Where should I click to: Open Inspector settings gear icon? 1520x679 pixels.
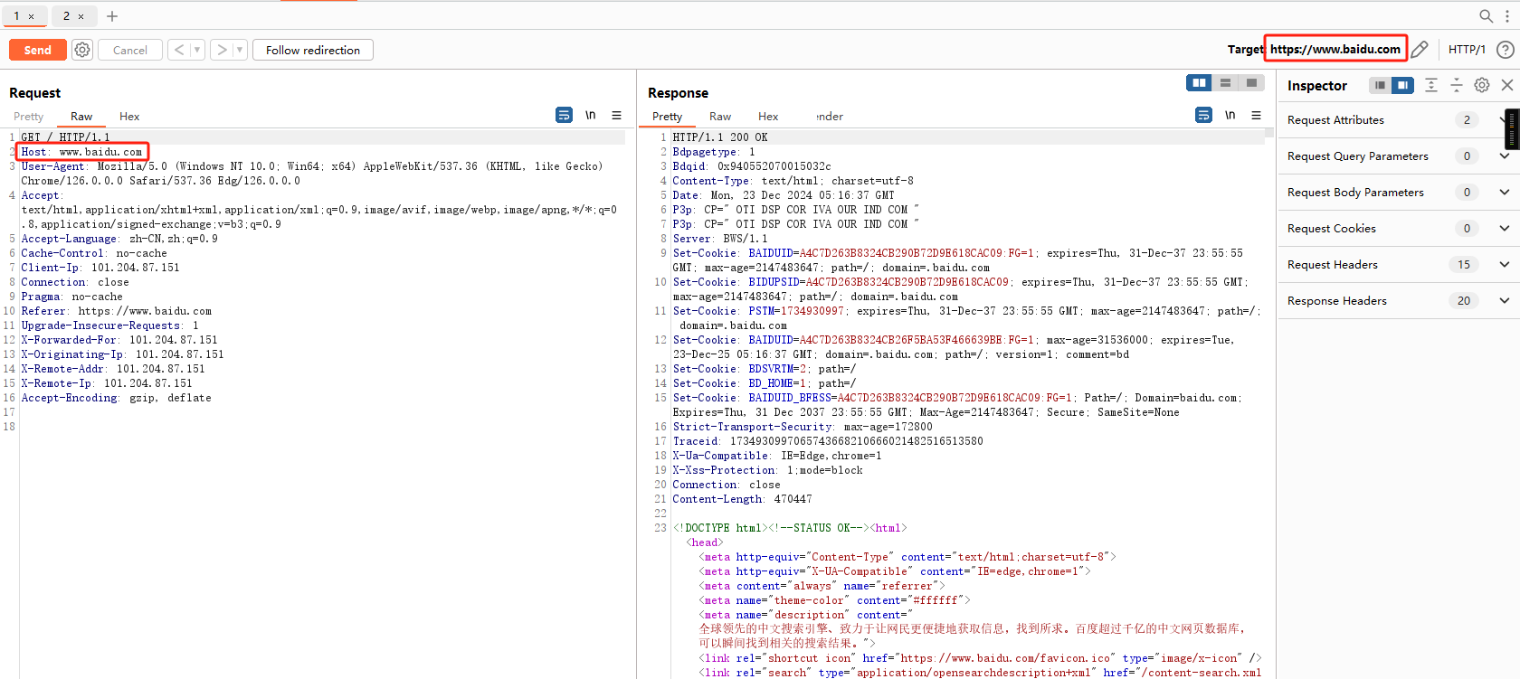(x=1481, y=85)
